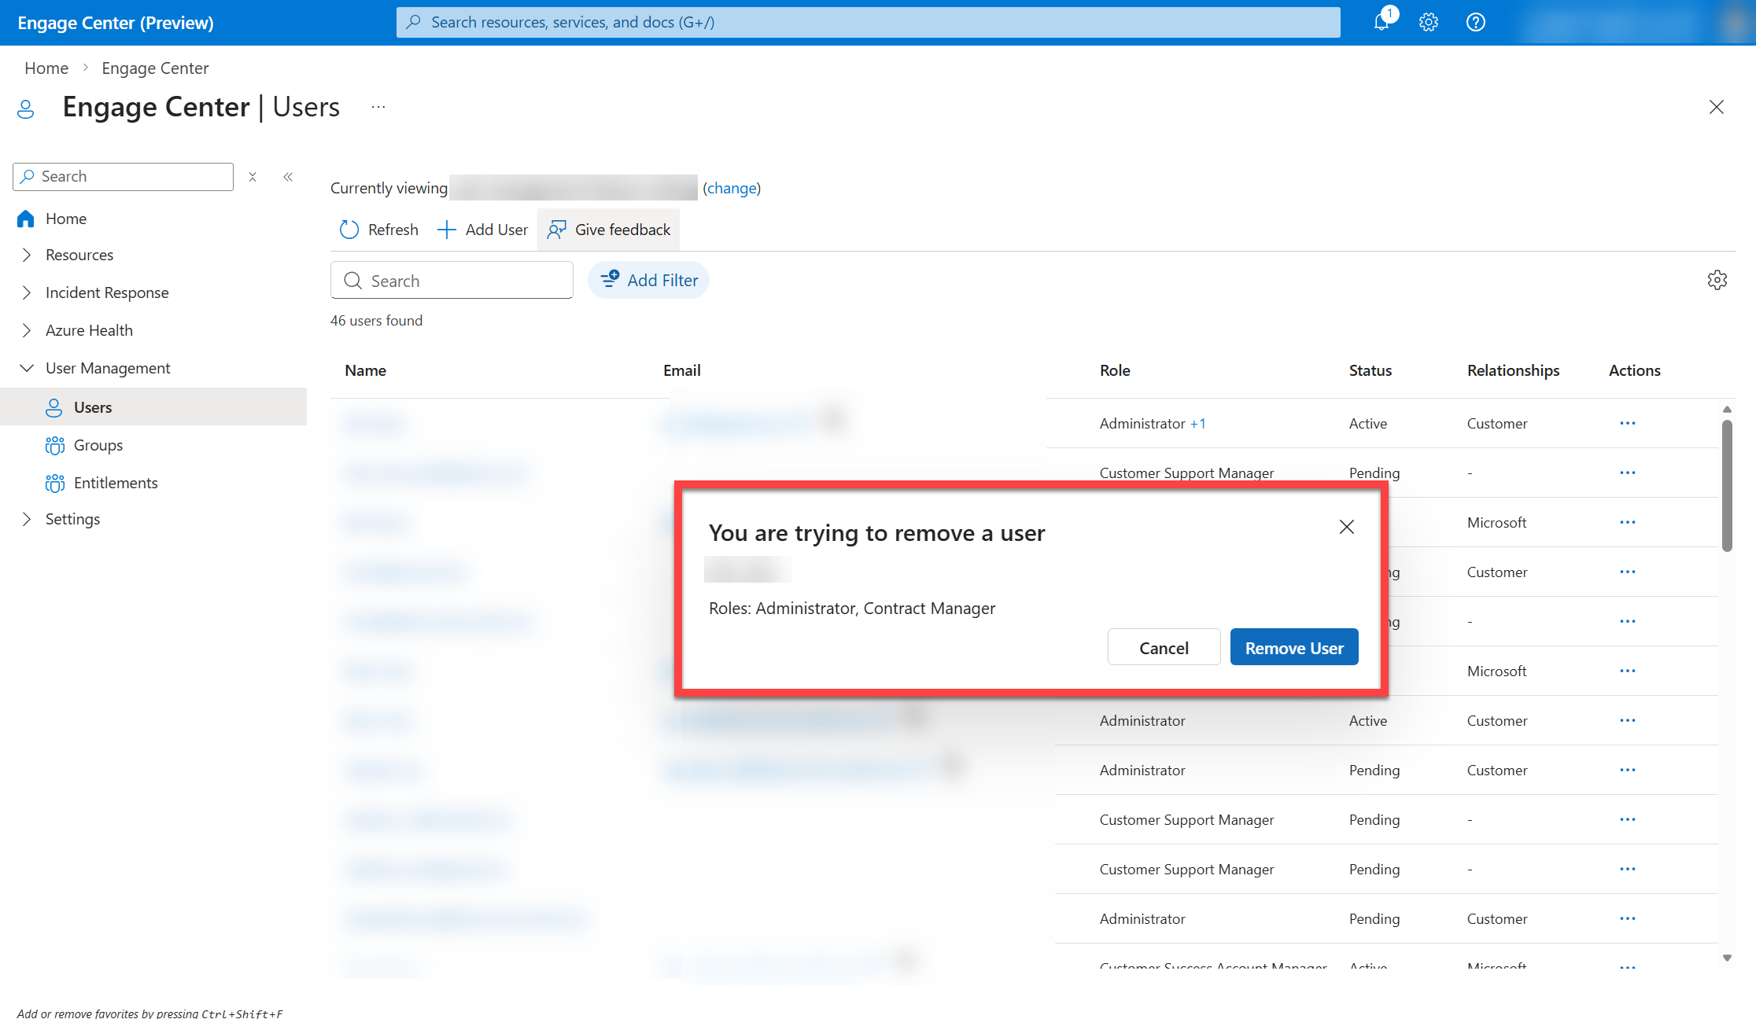Click the Remove User button
The width and height of the screenshot is (1756, 1019).
(x=1294, y=647)
